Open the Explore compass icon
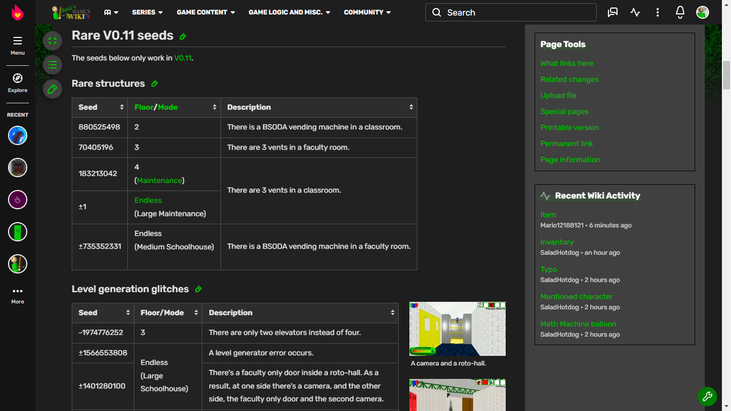This screenshot has width=731, height=411. click(x=18, y=78)
